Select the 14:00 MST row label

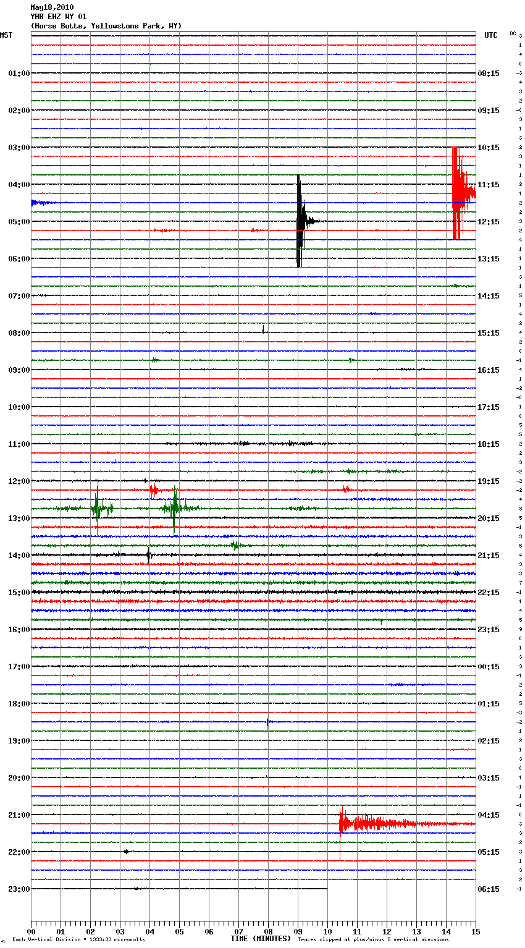pos(19,556)
